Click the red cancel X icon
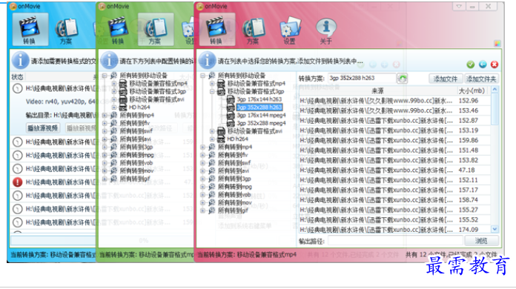This screenshot has height=289, width=516. pos(494,64)
